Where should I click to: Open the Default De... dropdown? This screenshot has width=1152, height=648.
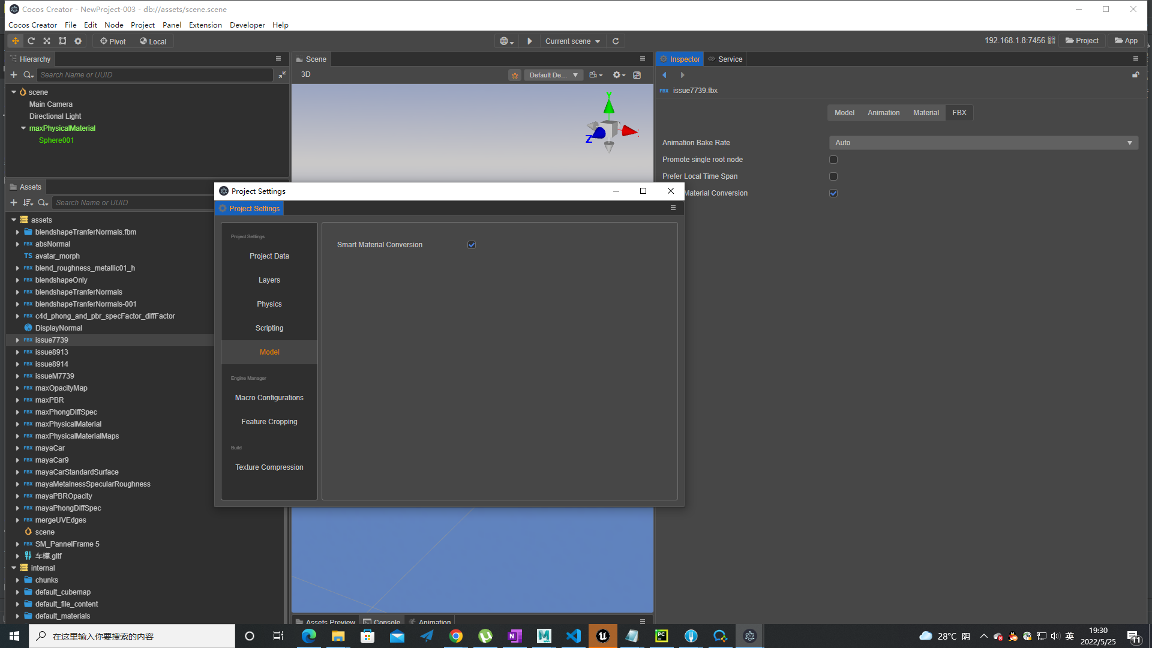[x=554, y=75]
